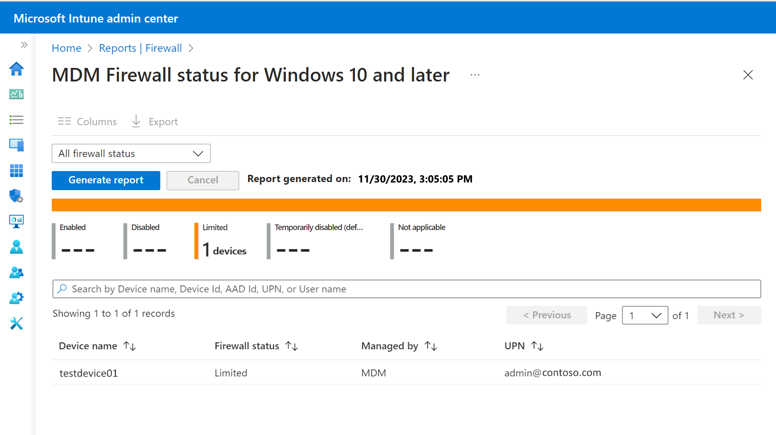Open the Groups icon

[16, 272]
